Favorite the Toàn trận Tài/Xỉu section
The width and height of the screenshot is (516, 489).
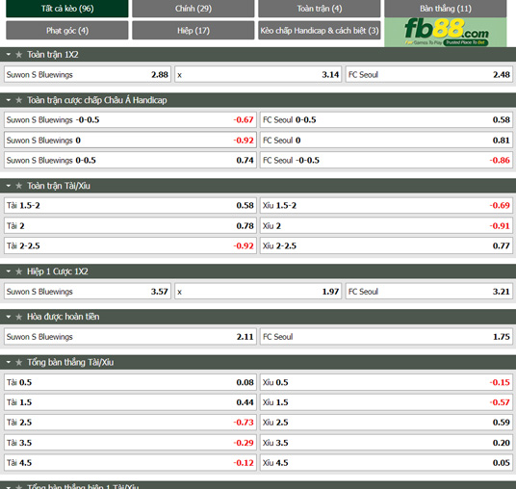pos(18,186)
